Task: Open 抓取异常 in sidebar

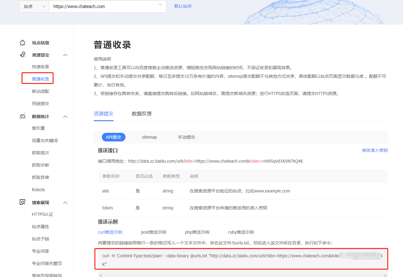Action: (x=40, y=177)
